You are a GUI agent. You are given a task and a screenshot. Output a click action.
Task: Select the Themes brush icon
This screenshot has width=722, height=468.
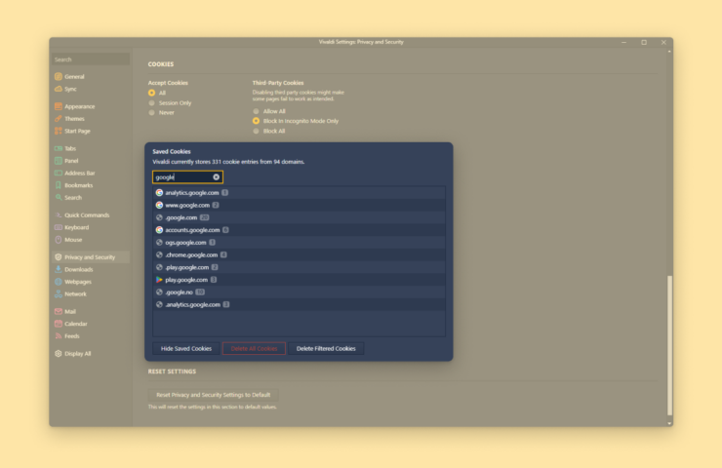coord(58,119)
